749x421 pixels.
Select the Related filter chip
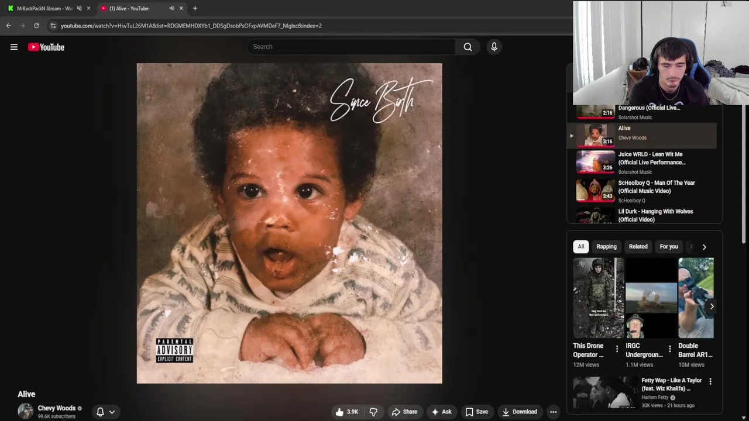(x=638, y=247)
